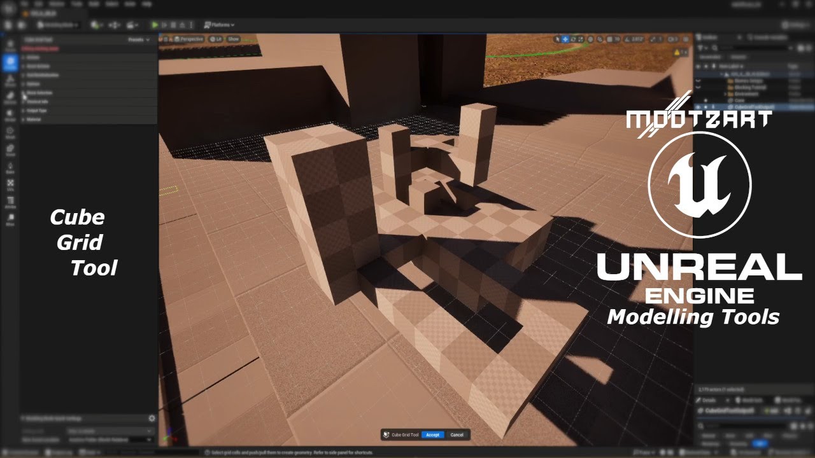Open Outliner settings gear icon

pos(809,48)
